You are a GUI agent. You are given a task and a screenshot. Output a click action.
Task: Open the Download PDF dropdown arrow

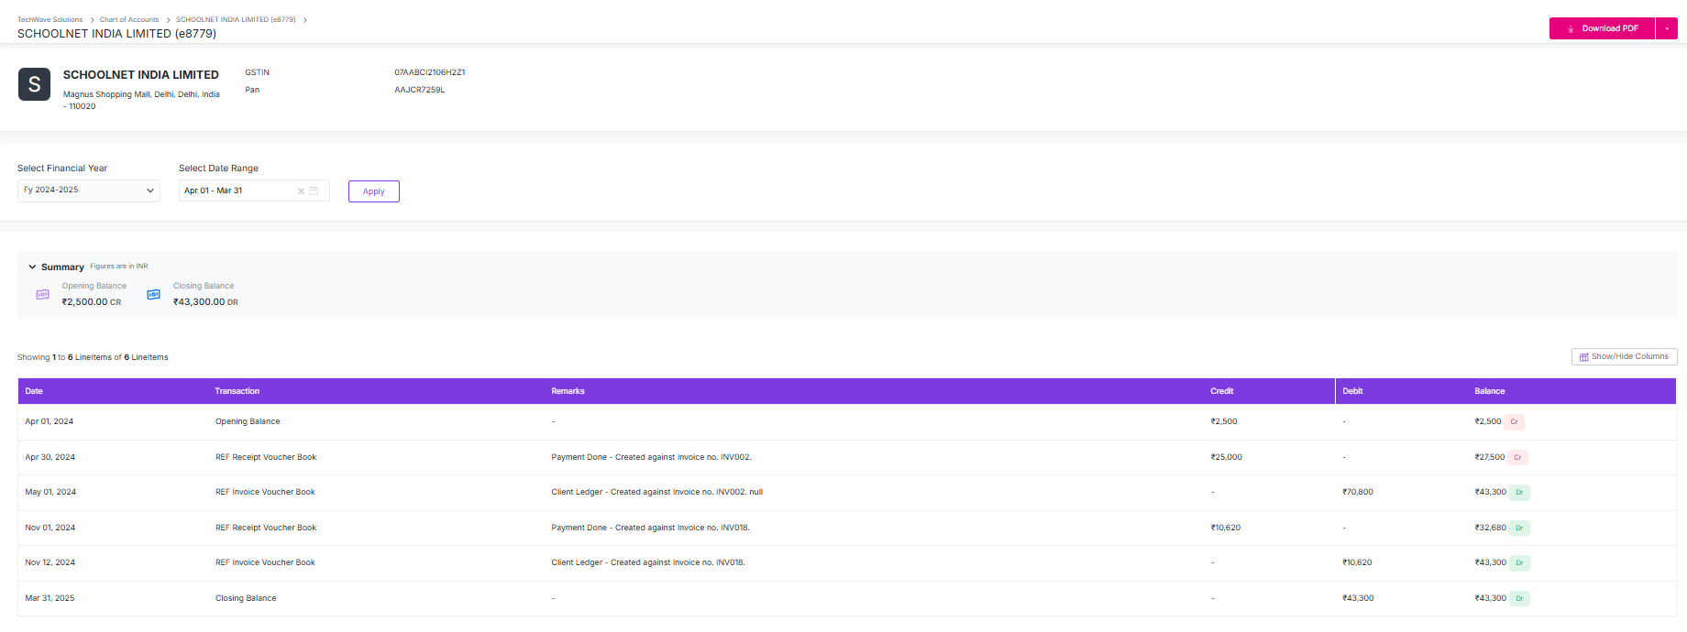pos(1667,28)
